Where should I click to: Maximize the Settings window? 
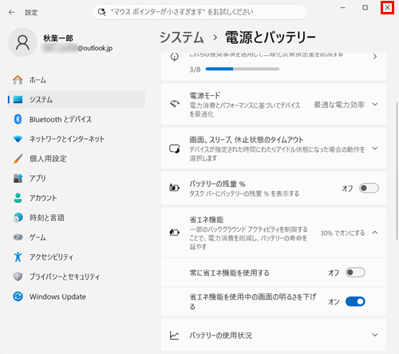(x=365, y=8)
